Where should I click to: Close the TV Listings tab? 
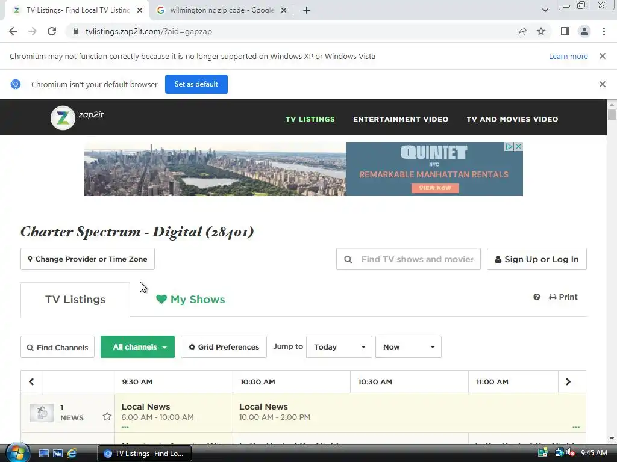point(140,10)
